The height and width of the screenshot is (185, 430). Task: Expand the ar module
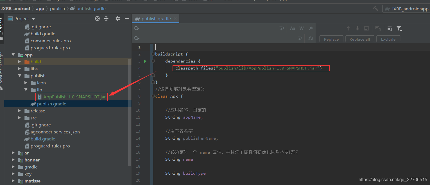[13, 153]
